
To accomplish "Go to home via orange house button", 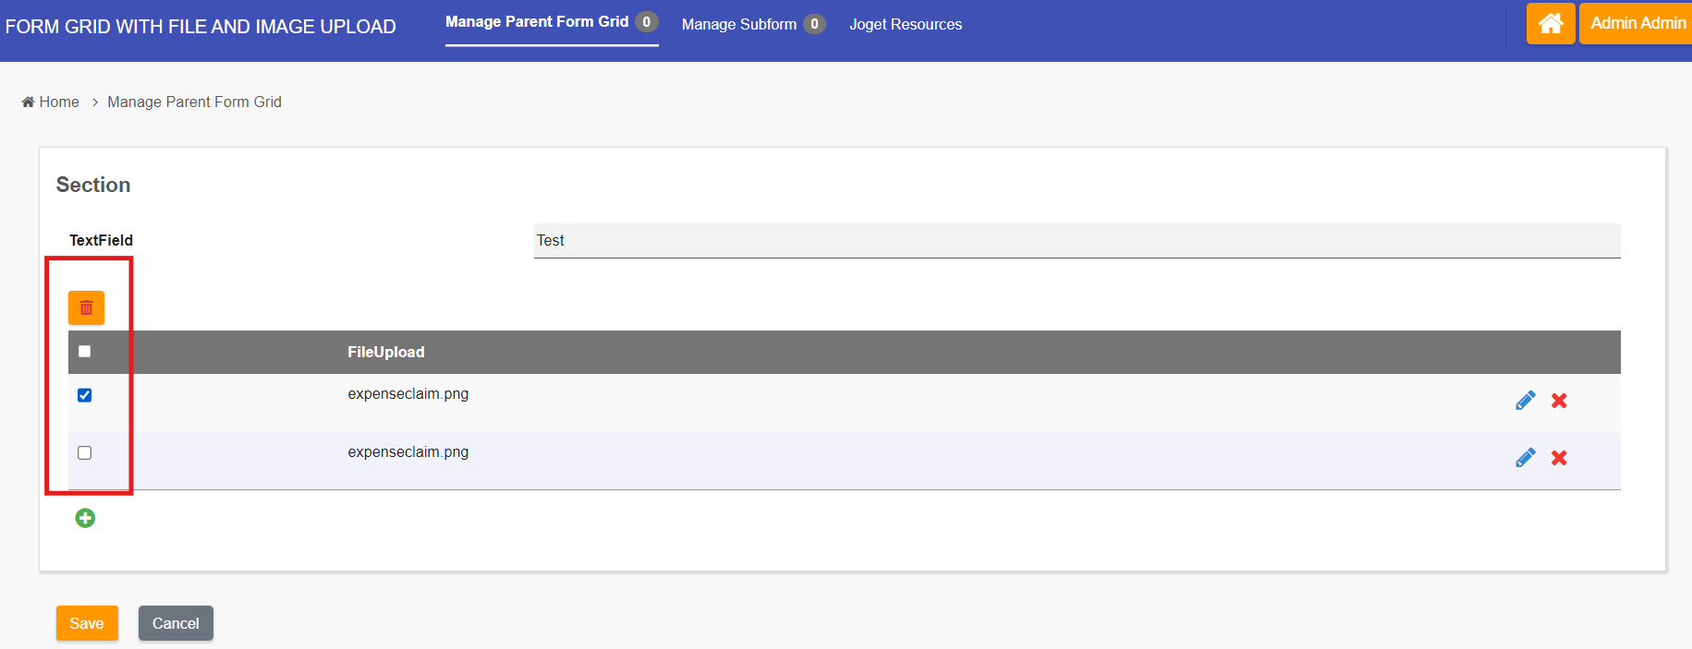I will pyautogui.click(x=1550, y=23).
